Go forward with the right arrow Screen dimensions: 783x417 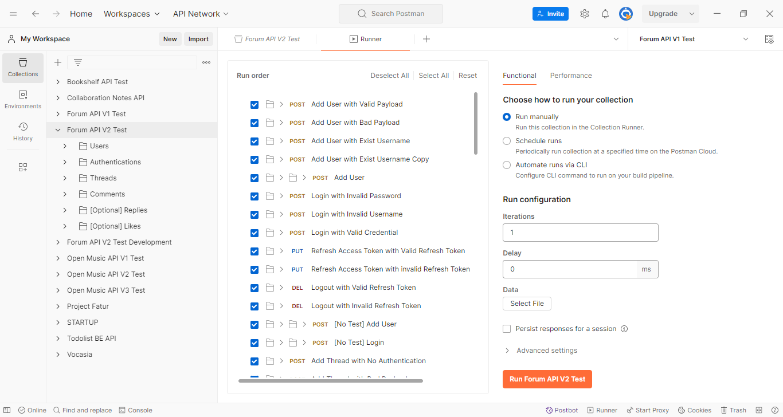point(56,14)
